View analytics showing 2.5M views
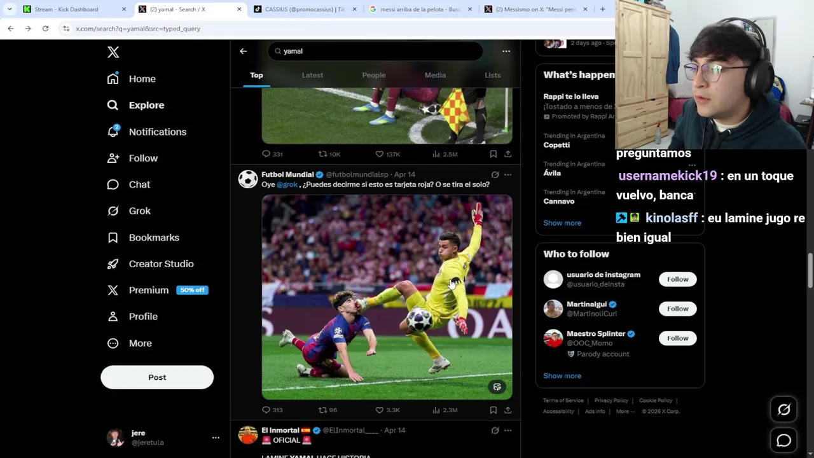Screen dimensions: 814x458 (x=445, y=154)
